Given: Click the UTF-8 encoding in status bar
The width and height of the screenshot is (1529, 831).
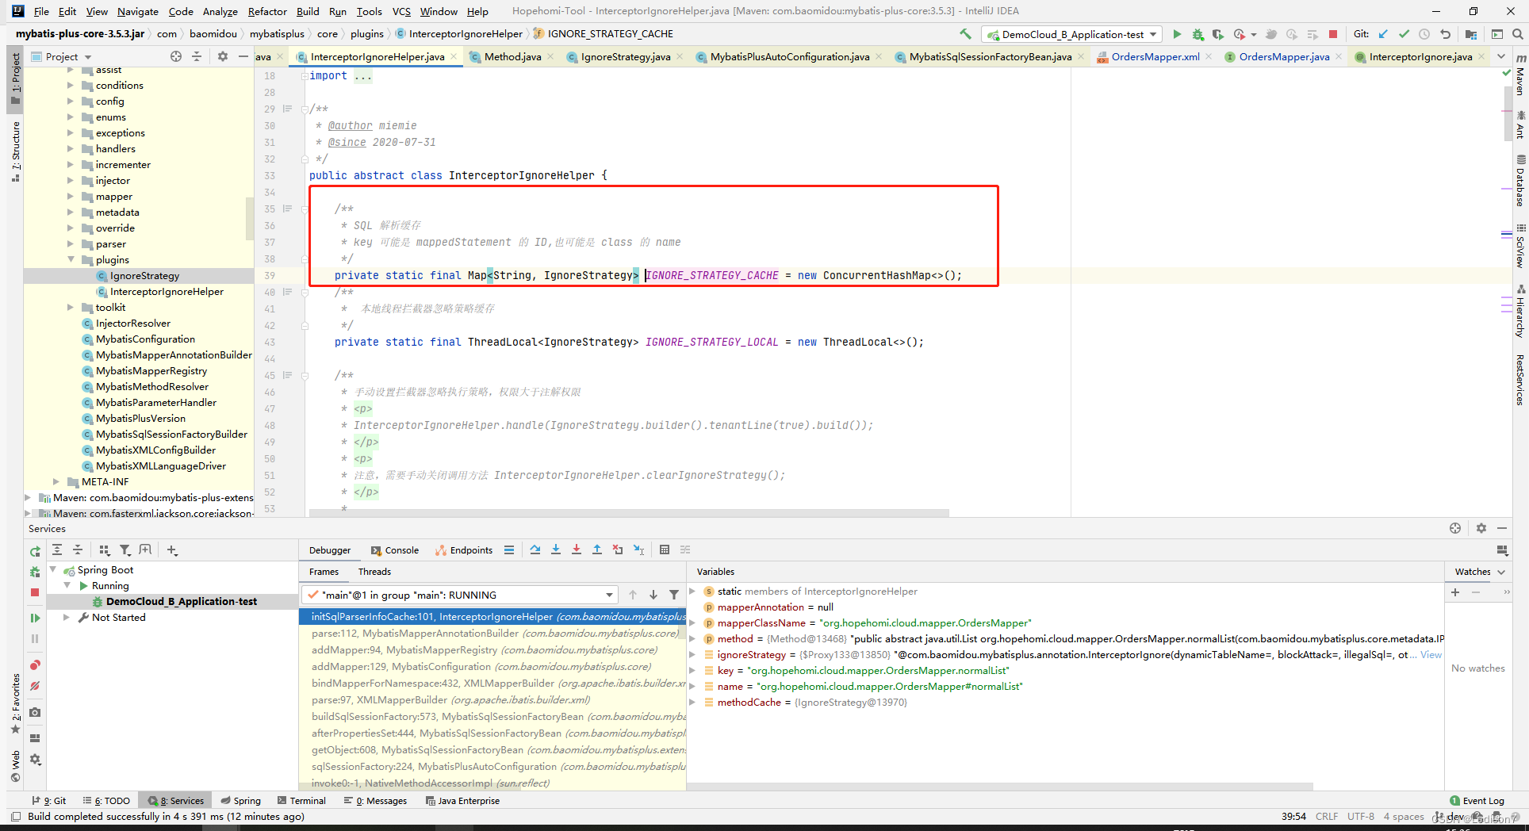Looking at the screenshot, I should tap(1361, 816).
